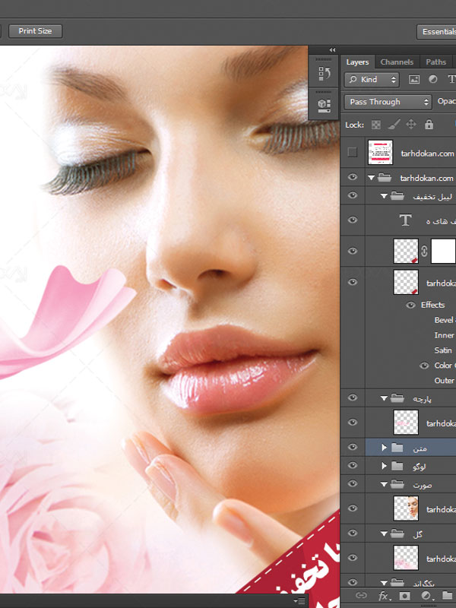Collapse the صورت group triangle
This screenshot has width=456, height=608.
coord(384,484)
